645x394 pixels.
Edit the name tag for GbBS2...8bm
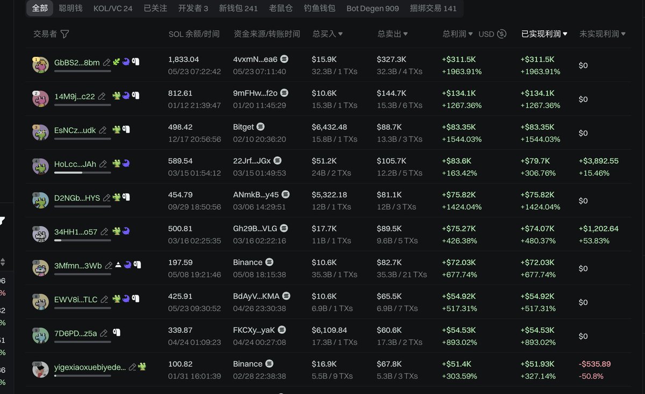[107, 62]
